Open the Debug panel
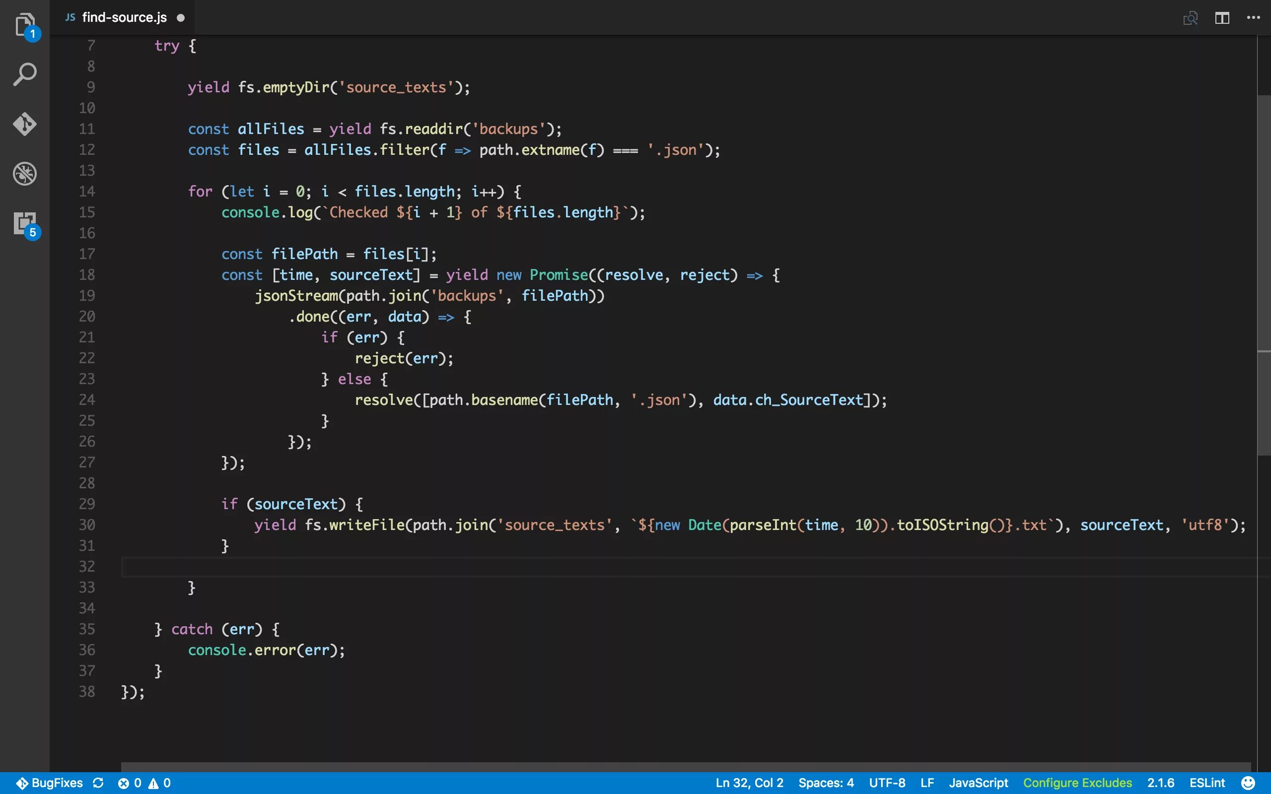The image size is (1271, 794). click(25, 174)
